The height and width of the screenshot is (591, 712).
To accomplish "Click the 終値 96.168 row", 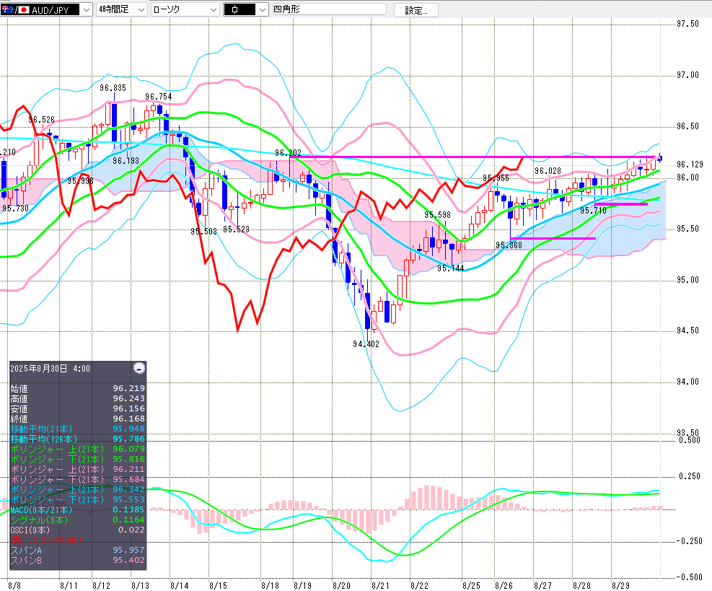I will (78, 419).
